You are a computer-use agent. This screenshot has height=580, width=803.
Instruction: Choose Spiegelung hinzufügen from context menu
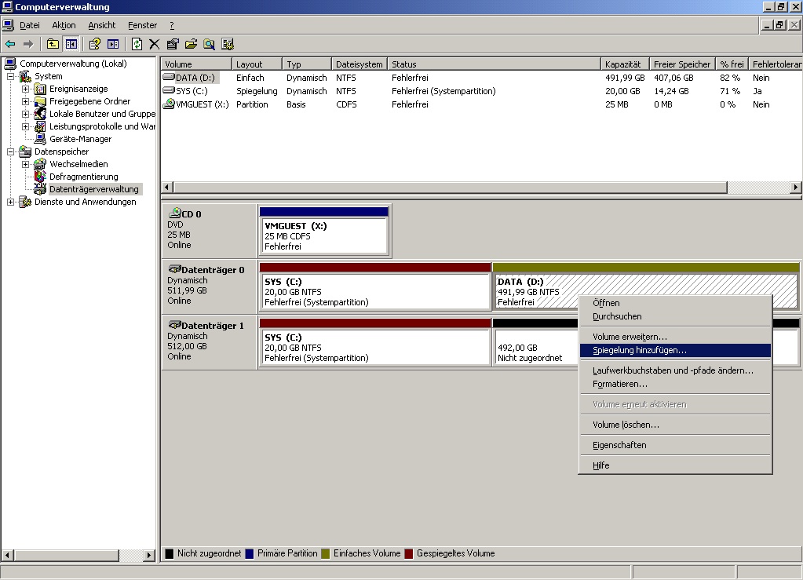pos(639,350)
